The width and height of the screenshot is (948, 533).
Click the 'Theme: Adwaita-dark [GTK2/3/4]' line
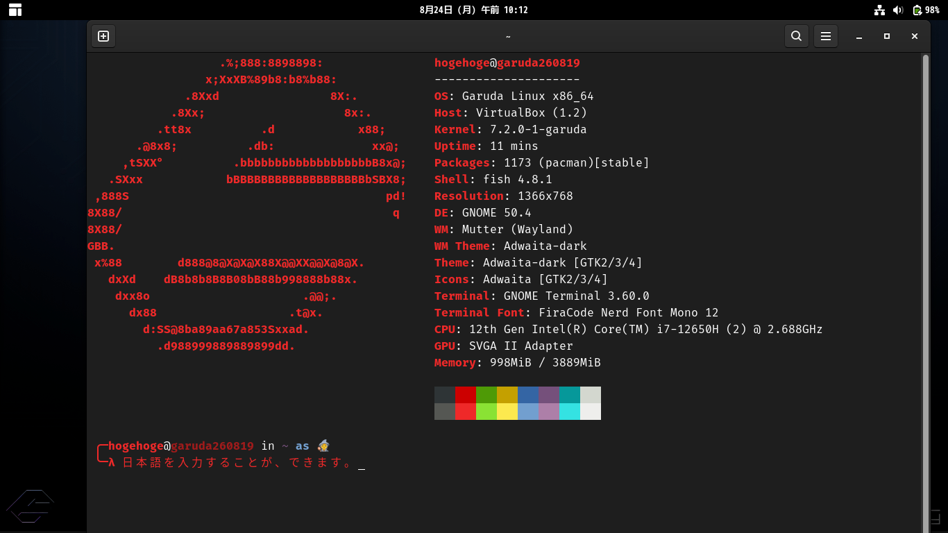539,263
